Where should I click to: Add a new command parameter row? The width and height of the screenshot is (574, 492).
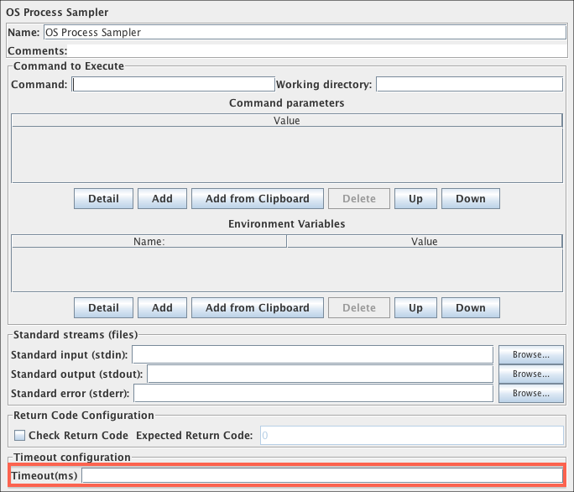(162, 199)
